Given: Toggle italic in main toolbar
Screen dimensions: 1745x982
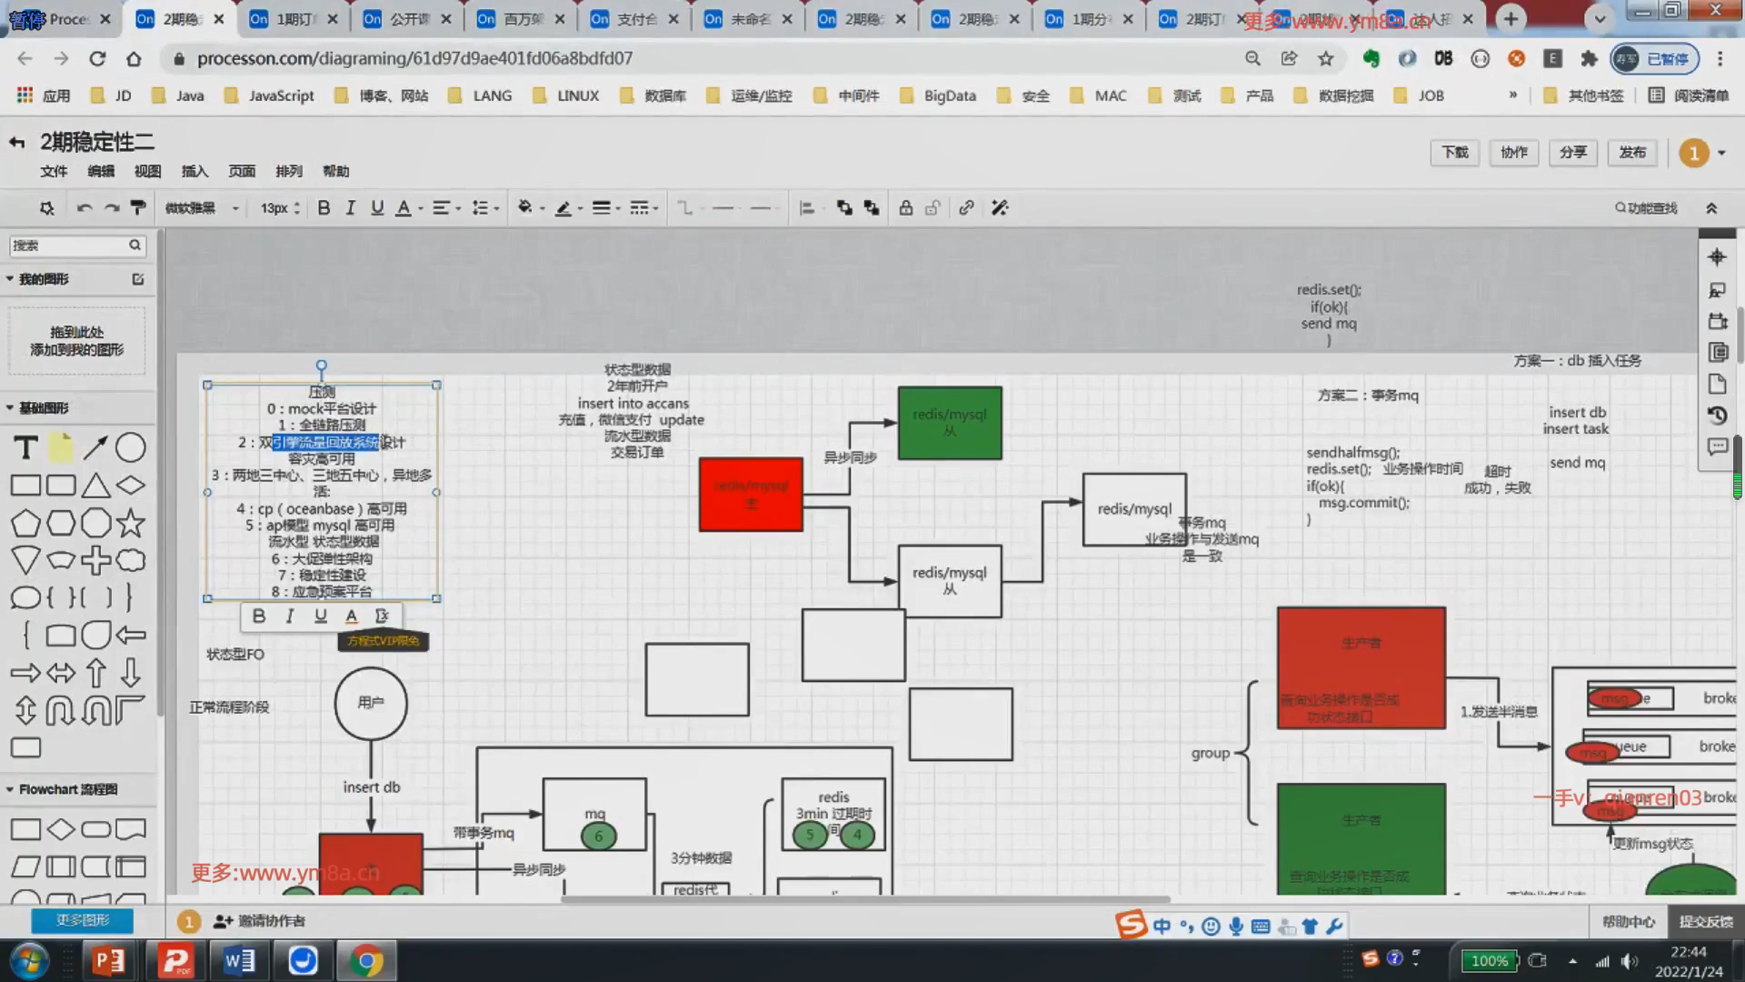Looking at the screenshot, I should click(x=350, y=208).
